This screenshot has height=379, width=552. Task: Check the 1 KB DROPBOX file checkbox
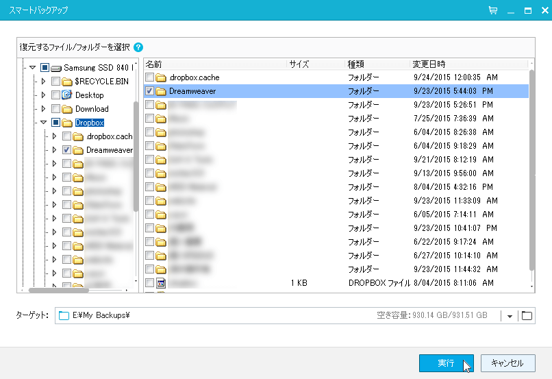pyautogui.click(x=149, y=282)
